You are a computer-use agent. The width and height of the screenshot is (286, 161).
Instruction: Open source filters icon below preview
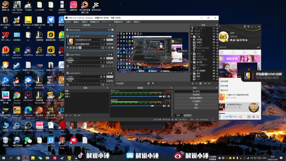pos(153,83)
